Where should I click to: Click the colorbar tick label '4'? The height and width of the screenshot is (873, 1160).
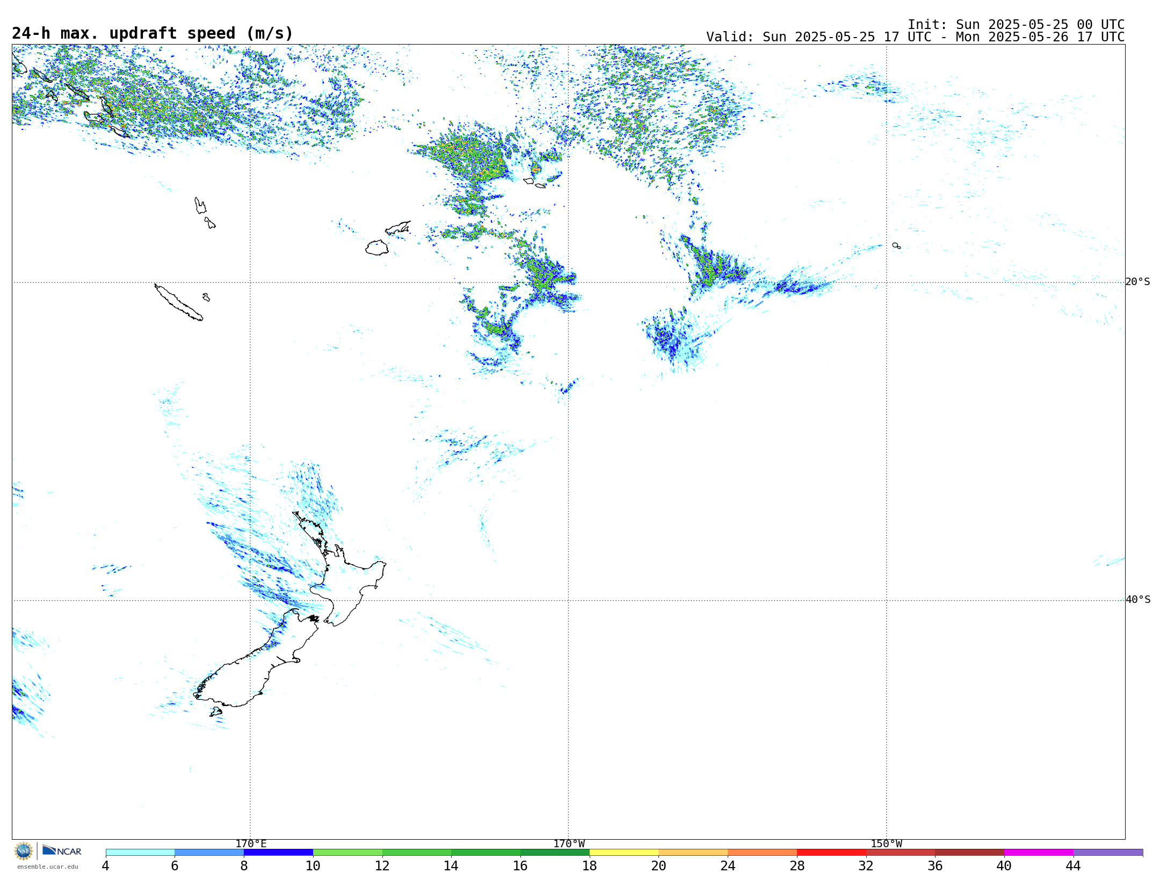(x=105, y=866)
